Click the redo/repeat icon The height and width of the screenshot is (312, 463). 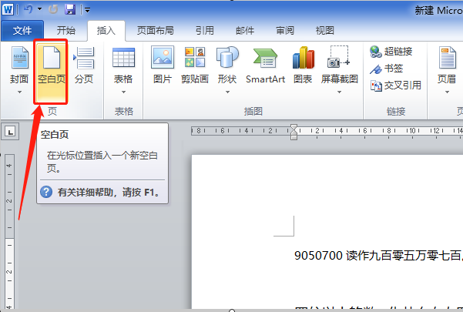tap(53, 9)
